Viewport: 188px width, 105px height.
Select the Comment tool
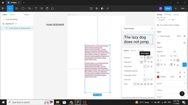tap(53, 8)
